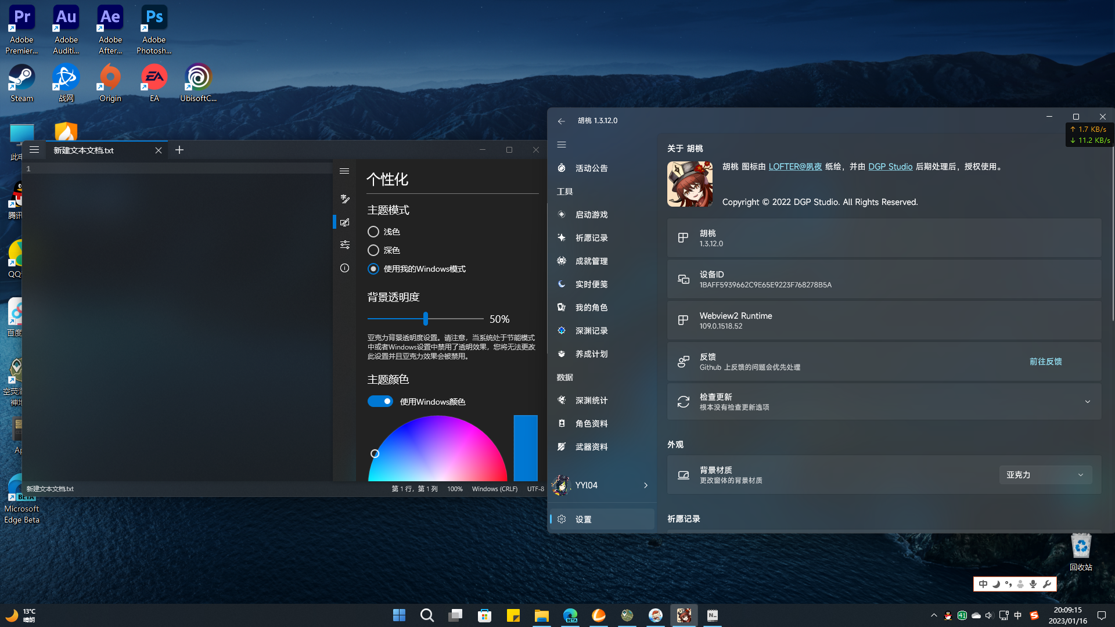This screenshot has width=1115, height=627.
Task: Open 启动游戏 in Hutao sidebar
Action: pos(591,214)
